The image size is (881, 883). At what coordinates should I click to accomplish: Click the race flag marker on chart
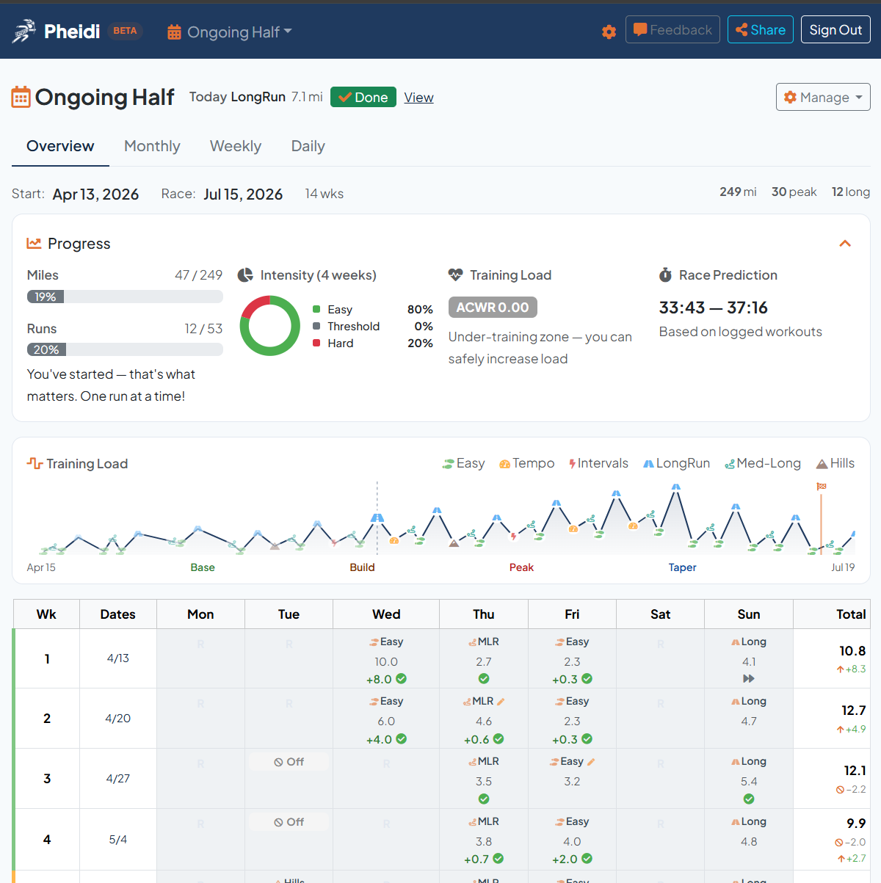pyautogui.click(x=822, y=487)
